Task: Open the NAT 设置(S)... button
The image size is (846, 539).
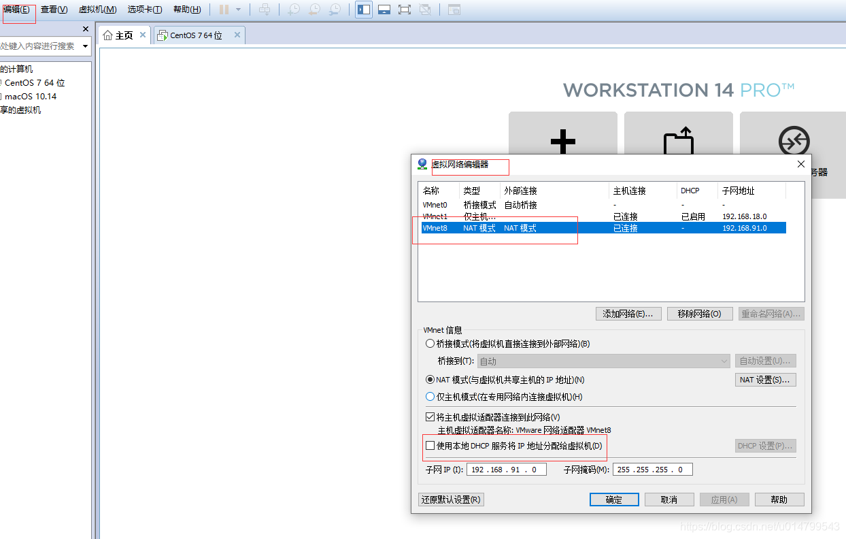Action: [x=765, y=380]
